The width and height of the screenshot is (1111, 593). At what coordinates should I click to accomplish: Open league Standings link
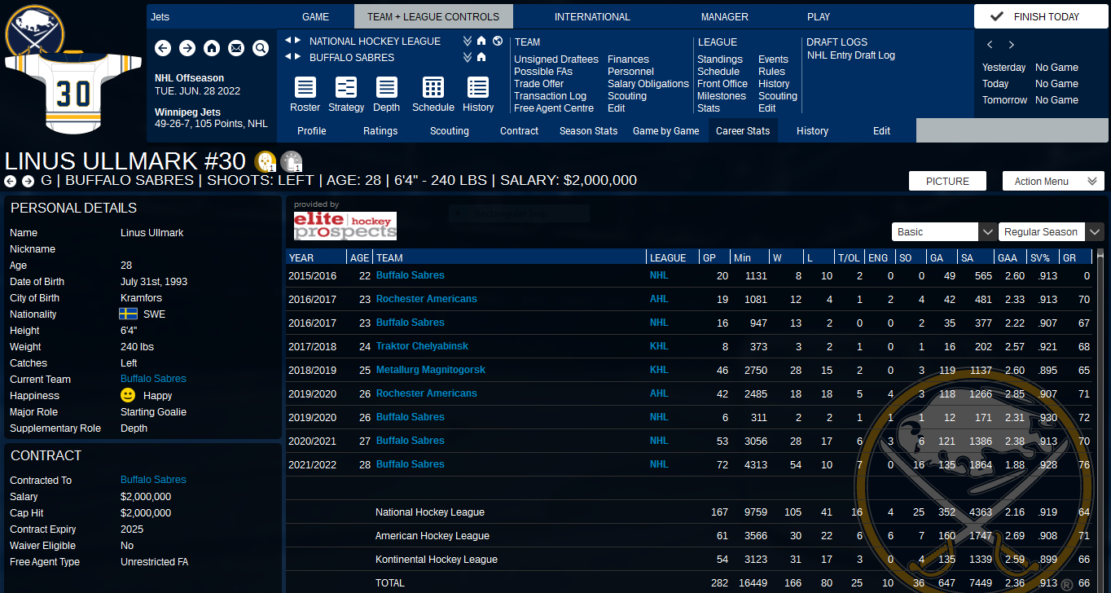pos(720,59)
